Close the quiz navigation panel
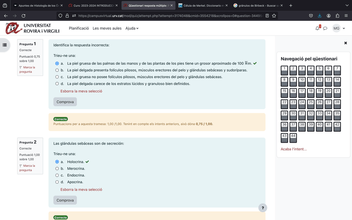Image resolution: width=352 pixels, height=220 pixels. point(345,43)
